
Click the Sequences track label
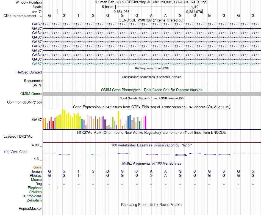33,81
